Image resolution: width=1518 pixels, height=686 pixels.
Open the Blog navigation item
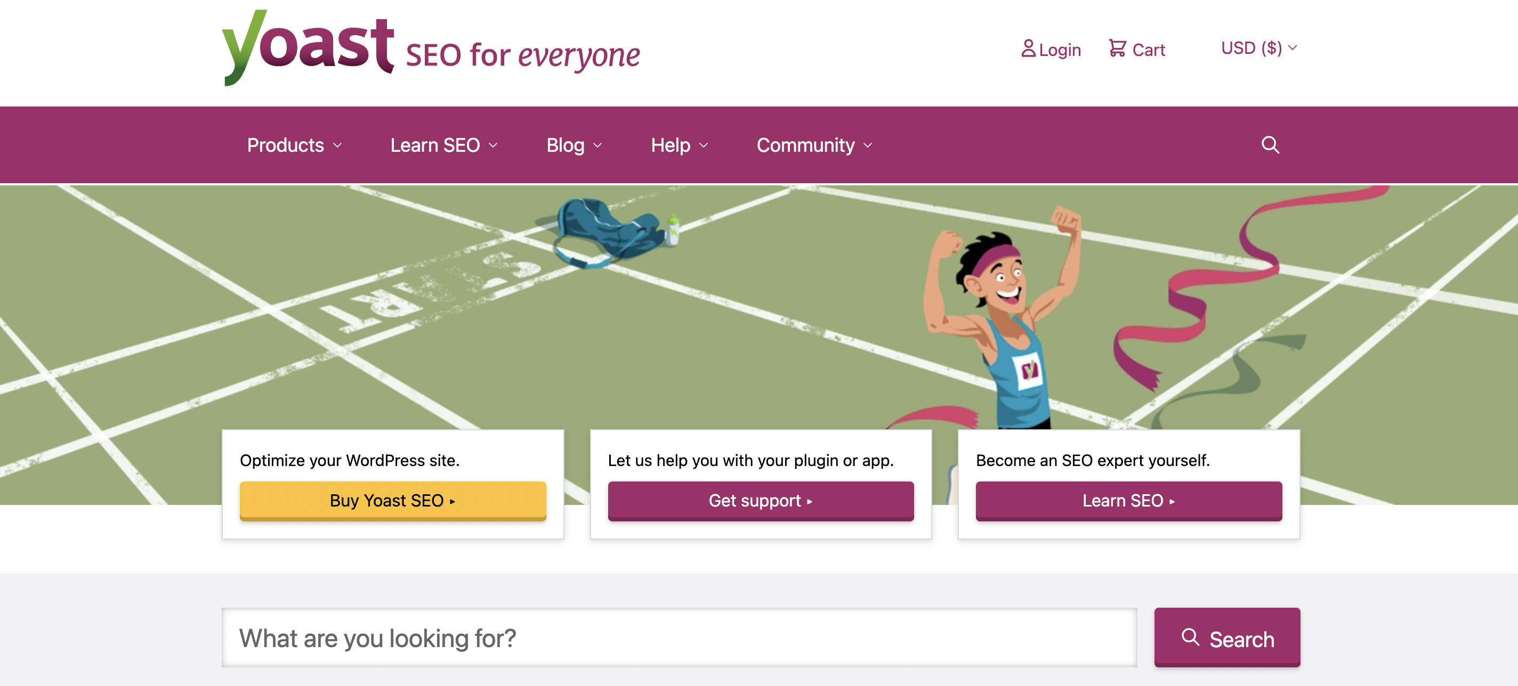pos(565,145)
